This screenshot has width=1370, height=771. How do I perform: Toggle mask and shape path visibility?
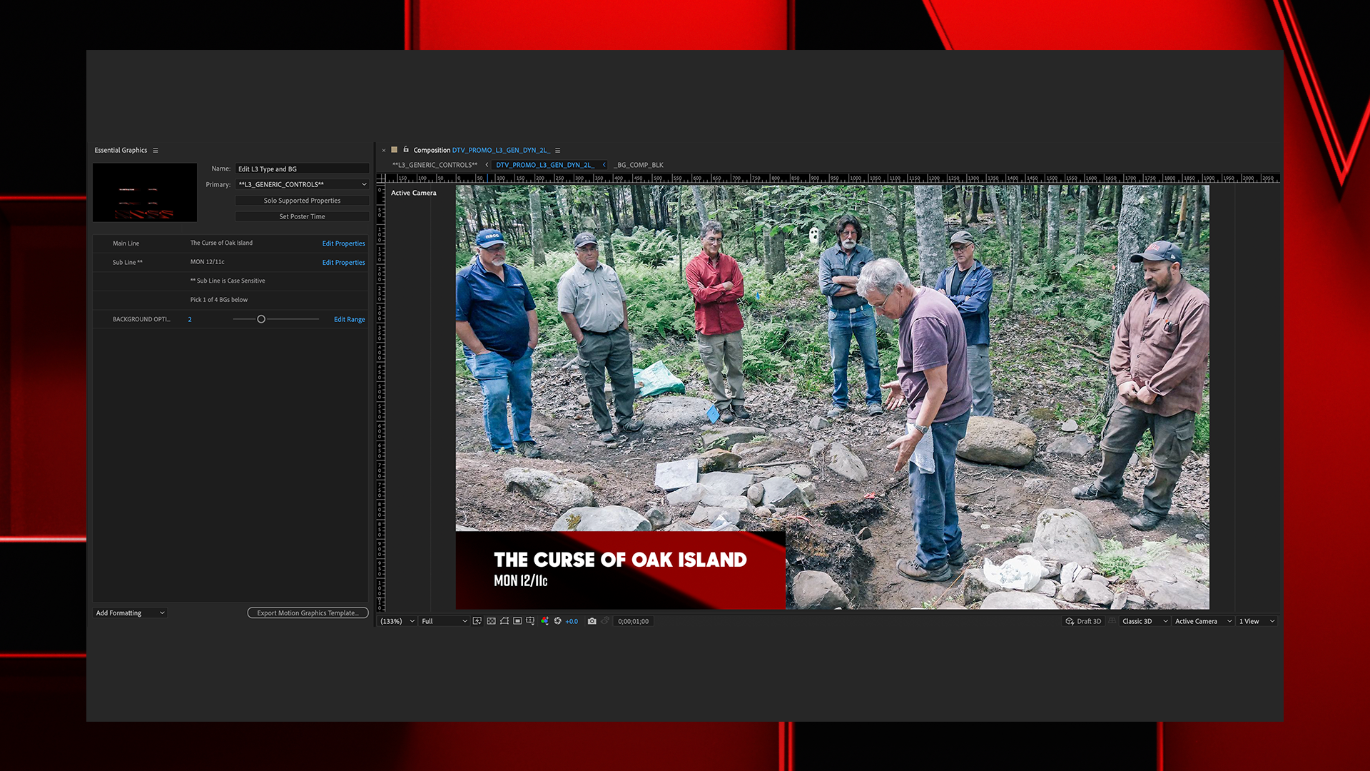pyautogui.click(x=504, y=621)
